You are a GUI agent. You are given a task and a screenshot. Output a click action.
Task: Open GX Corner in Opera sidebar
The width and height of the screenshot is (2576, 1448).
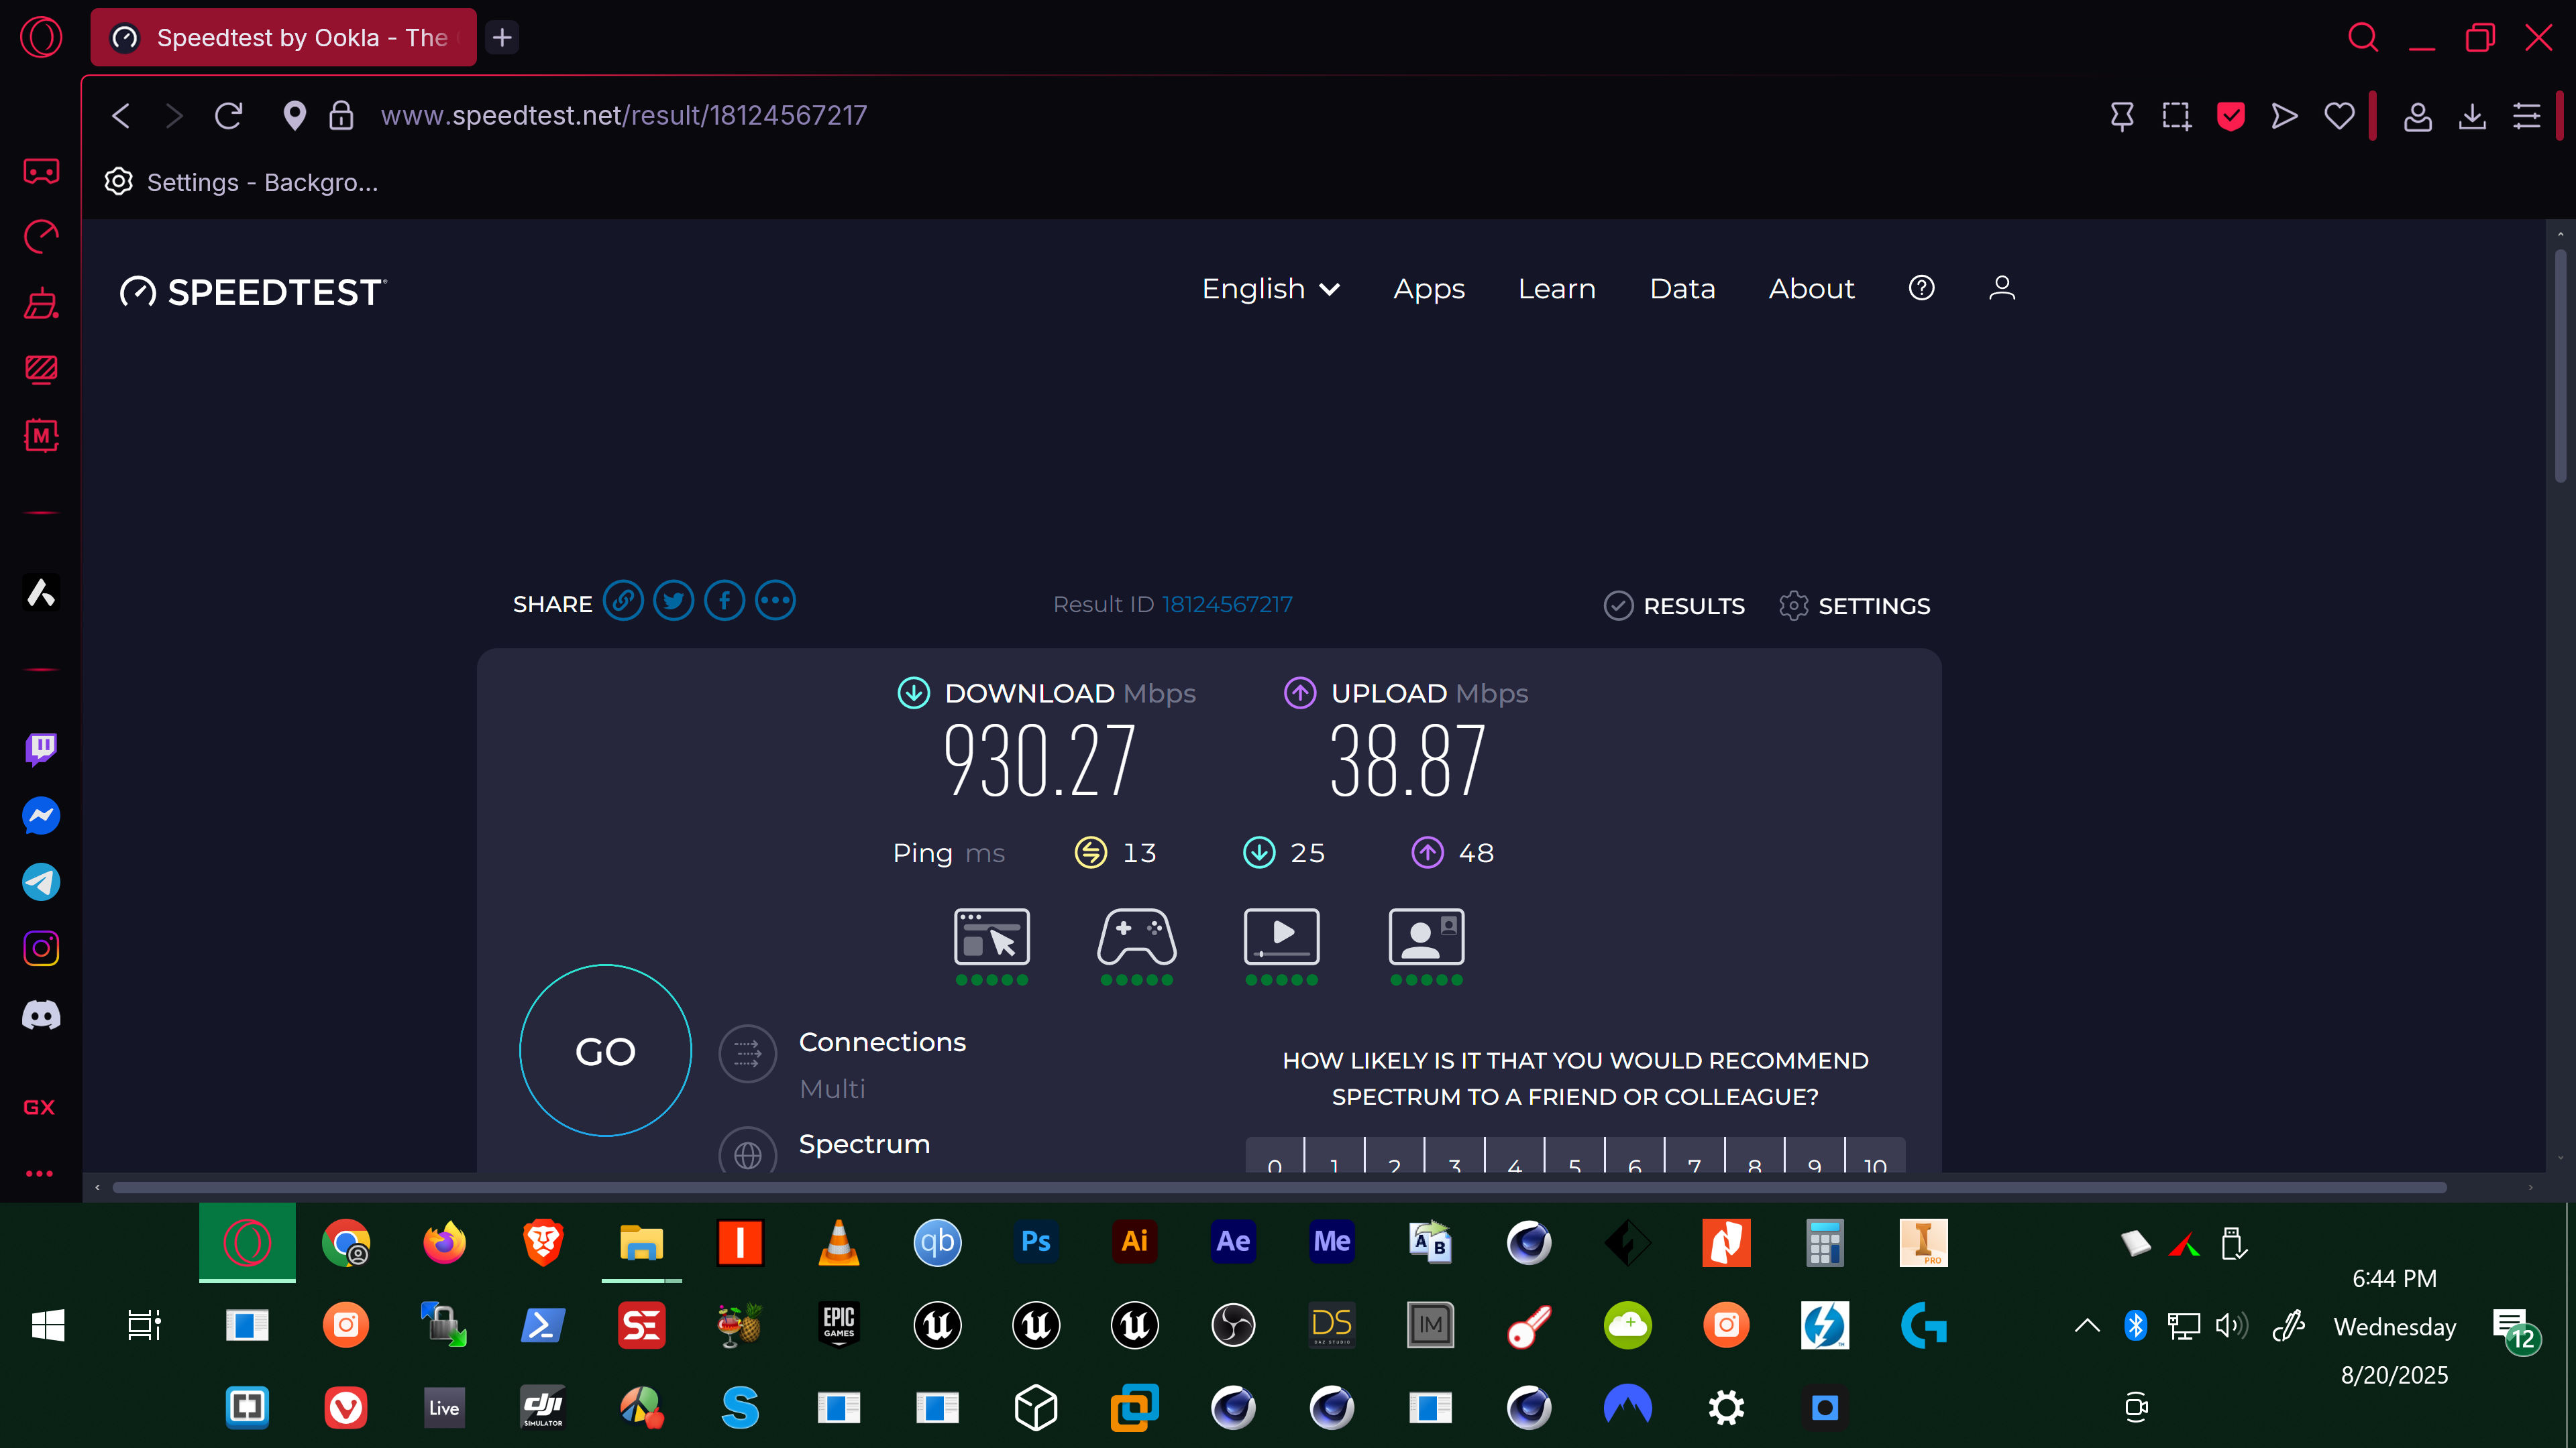[41, 172]
